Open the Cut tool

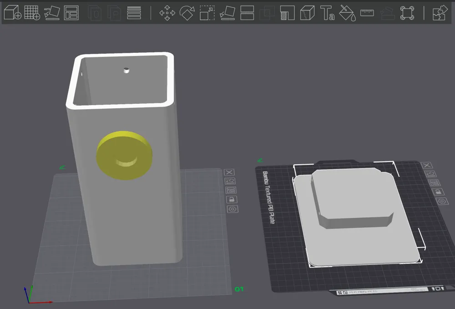247,13
